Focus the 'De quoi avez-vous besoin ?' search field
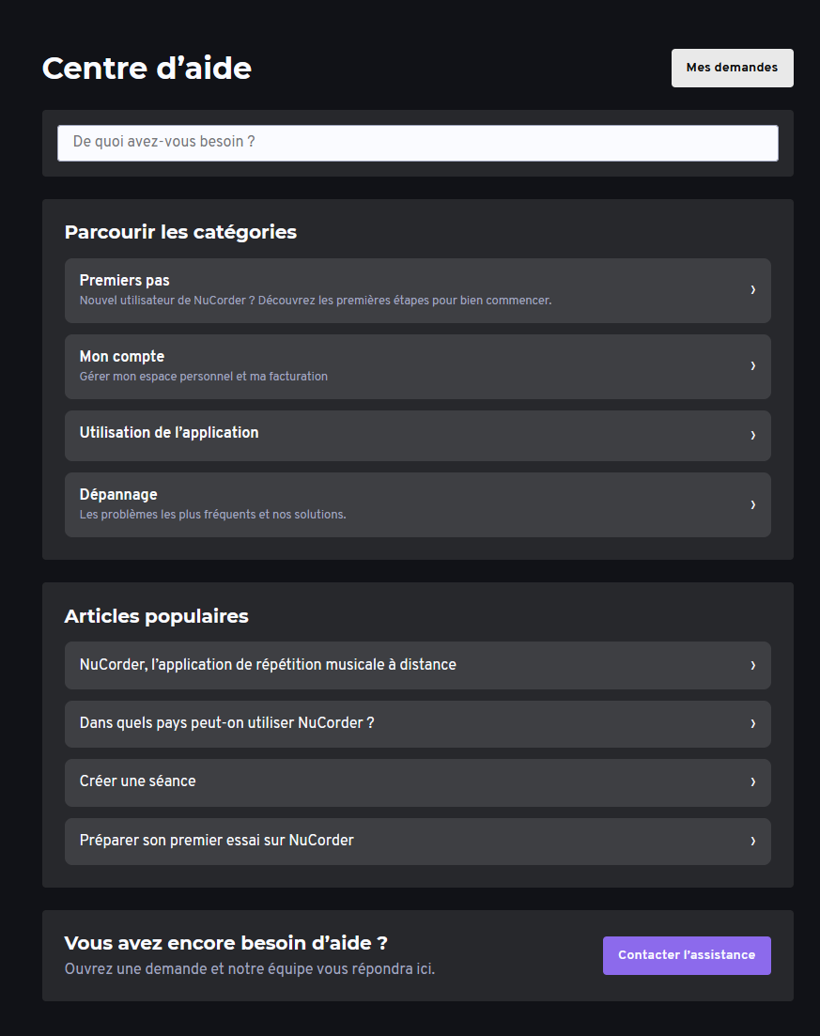Viewport: 820px width, 1036px height. [418, 143]
